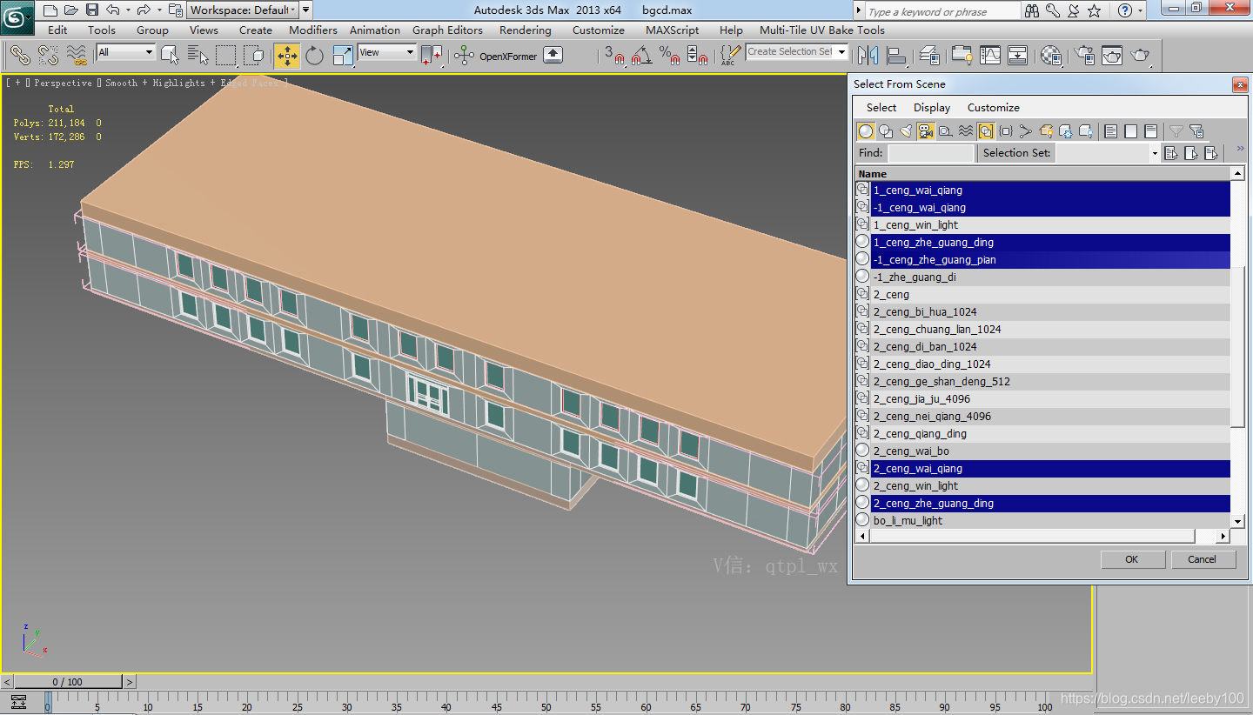Image resolution: width=1253 pixels, height=715 pixels.
Task: Activate the Select and Move tool
Action: coord(287,56)
